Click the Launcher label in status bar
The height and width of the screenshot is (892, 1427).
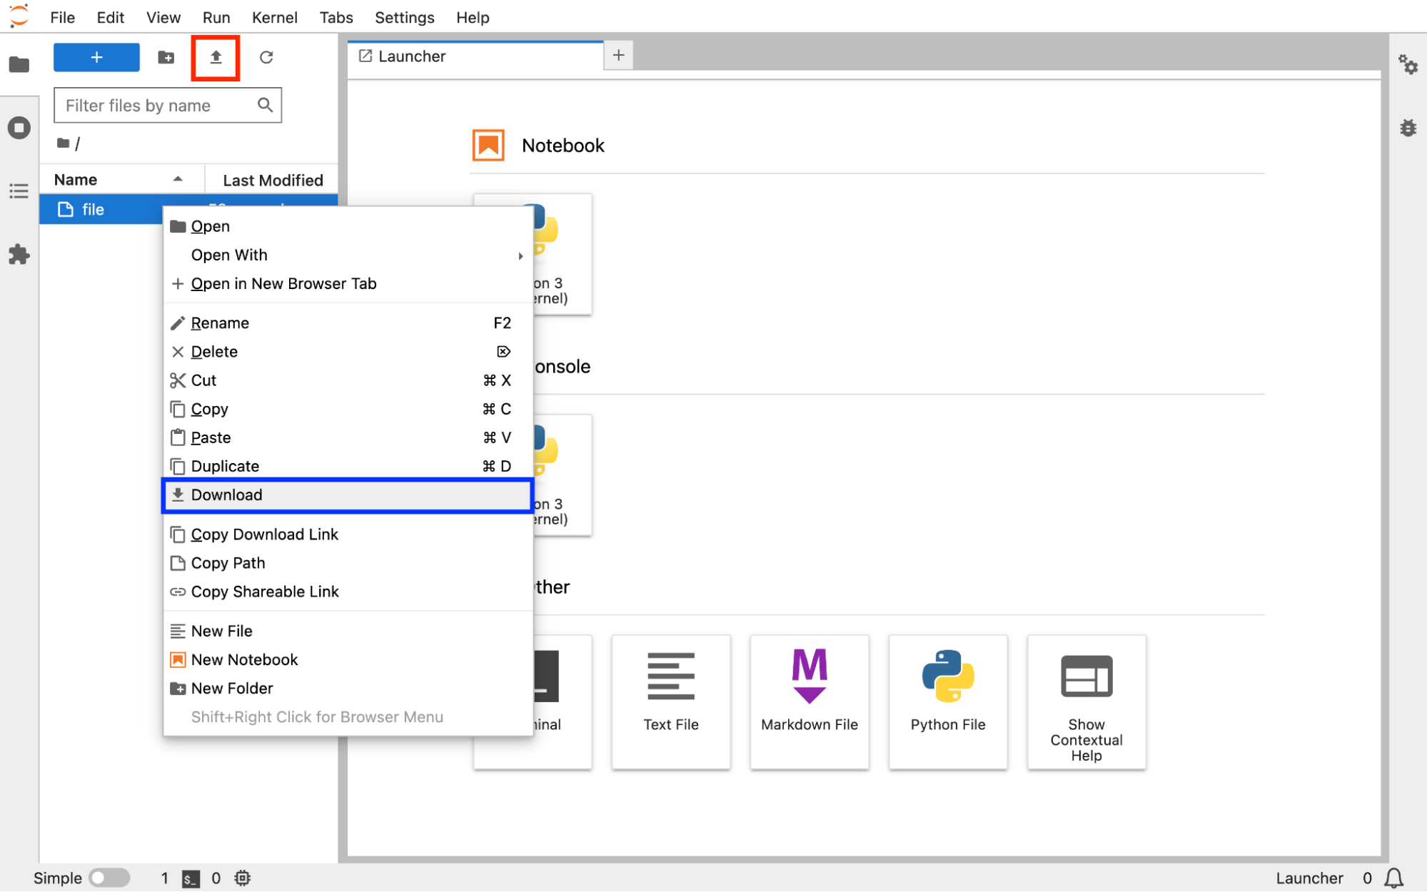(1309, 878)
